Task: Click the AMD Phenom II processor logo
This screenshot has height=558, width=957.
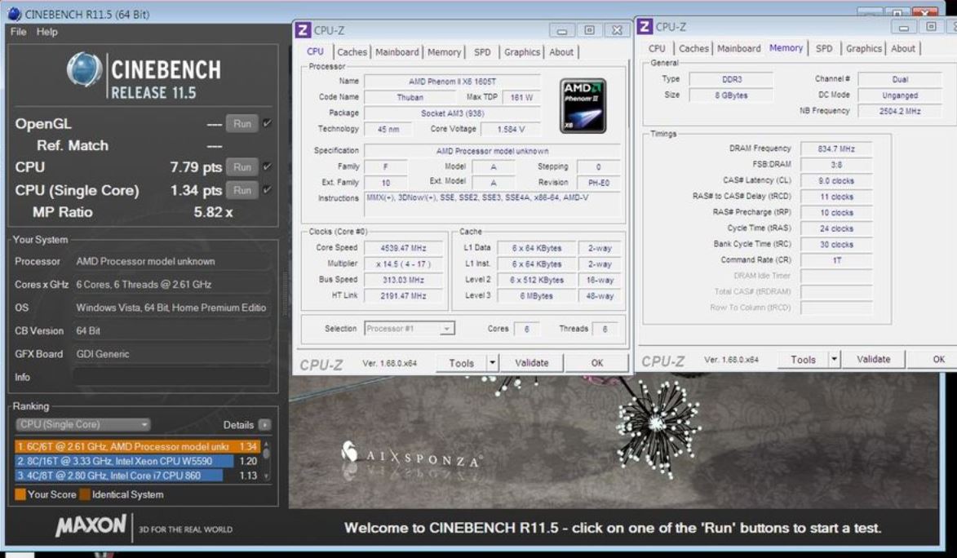Action: [583, 105]
